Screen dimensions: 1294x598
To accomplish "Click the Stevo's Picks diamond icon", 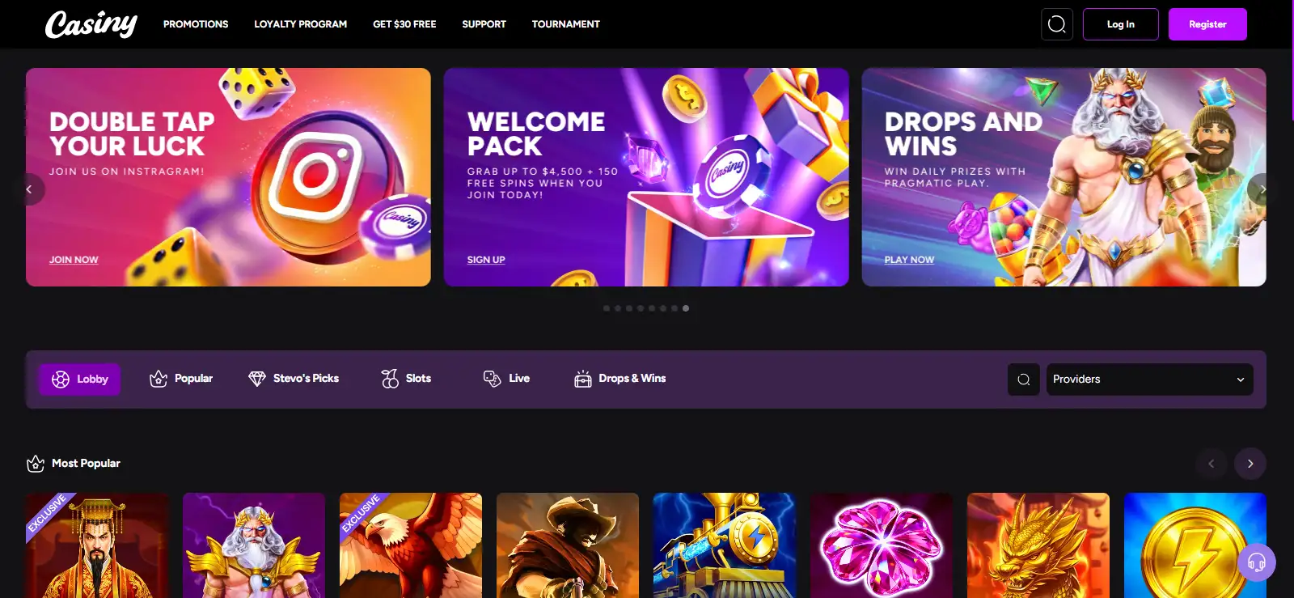I will point(257,379).
